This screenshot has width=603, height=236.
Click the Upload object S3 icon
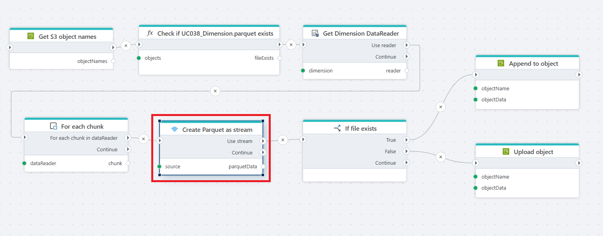point(506,152)
